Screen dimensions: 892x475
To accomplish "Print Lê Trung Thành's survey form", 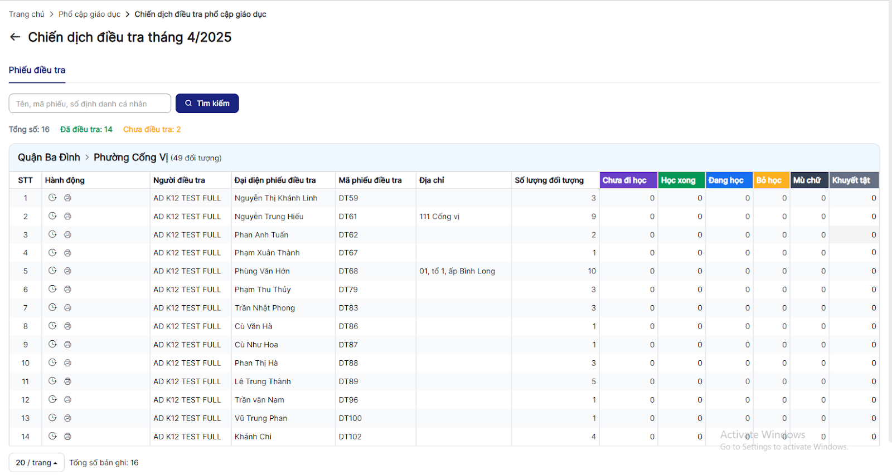I will pyautogui.click(x=67, y=381).
